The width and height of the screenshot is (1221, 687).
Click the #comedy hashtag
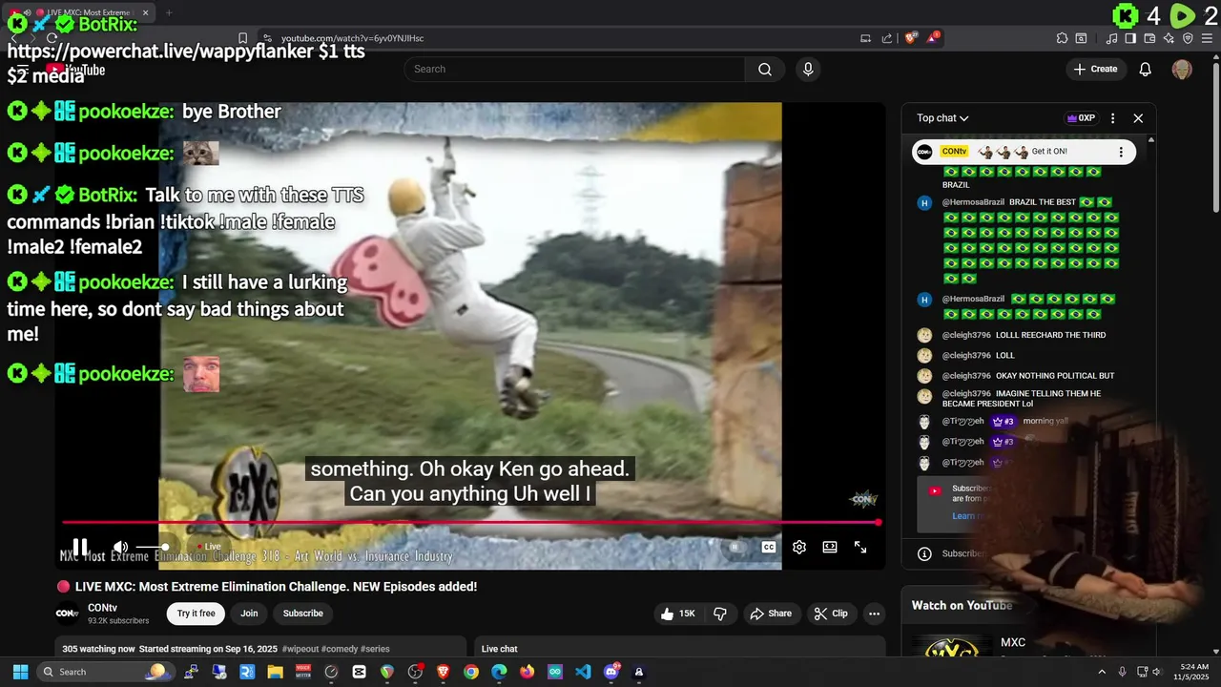click(x=338, y=649)
